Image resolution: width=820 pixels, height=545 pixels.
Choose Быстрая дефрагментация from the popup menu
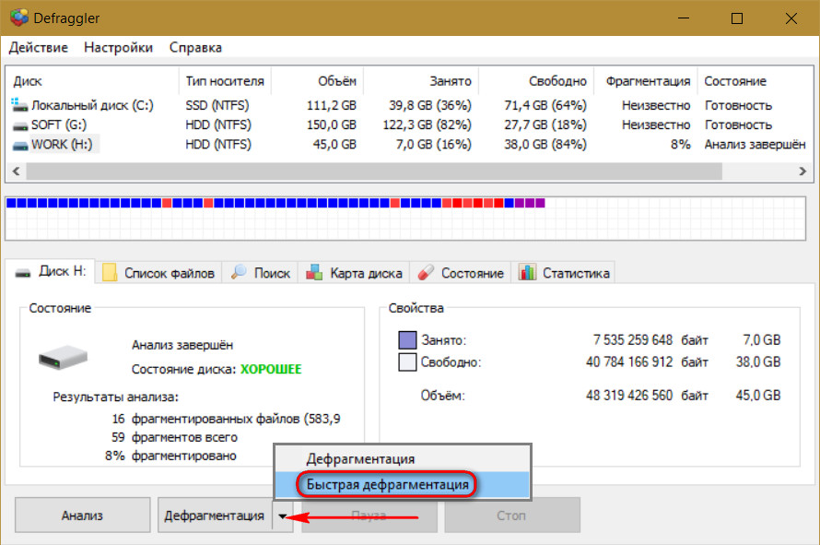click(x=402, y=484)
